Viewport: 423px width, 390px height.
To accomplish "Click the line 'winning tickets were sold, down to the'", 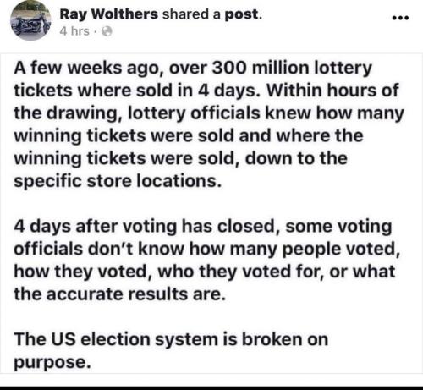I will [x=180, y=158].
